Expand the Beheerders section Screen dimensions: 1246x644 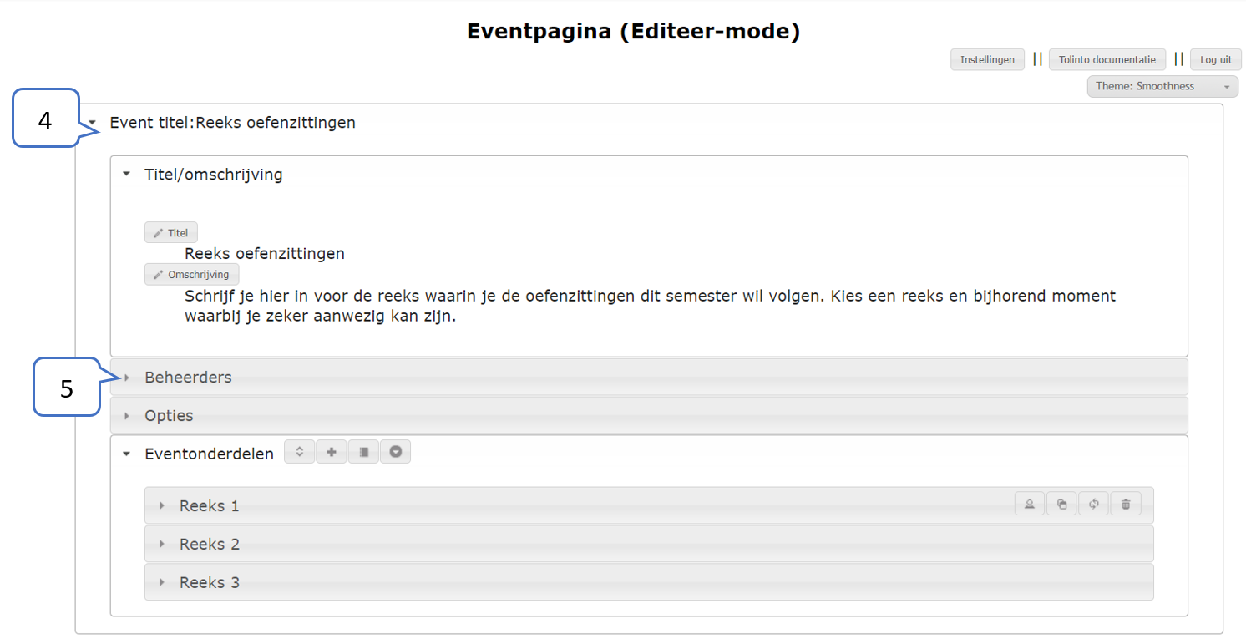(x=649, y=377)
